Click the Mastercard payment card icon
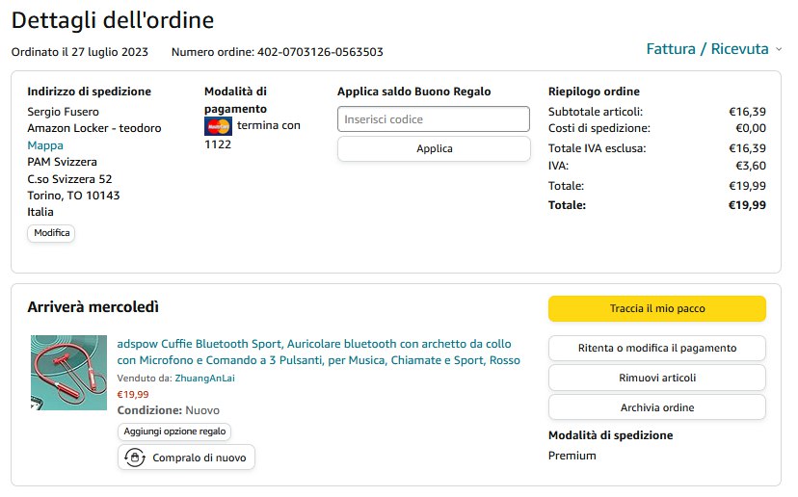Screen dimensions: 798x497 218,126
